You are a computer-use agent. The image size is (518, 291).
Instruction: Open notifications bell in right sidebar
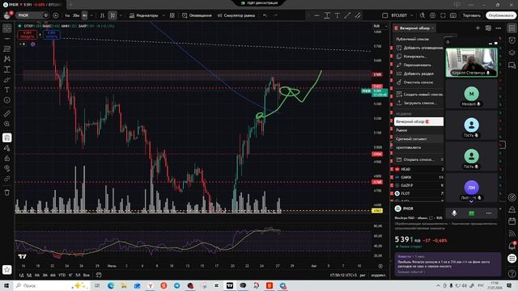(512, 246)
